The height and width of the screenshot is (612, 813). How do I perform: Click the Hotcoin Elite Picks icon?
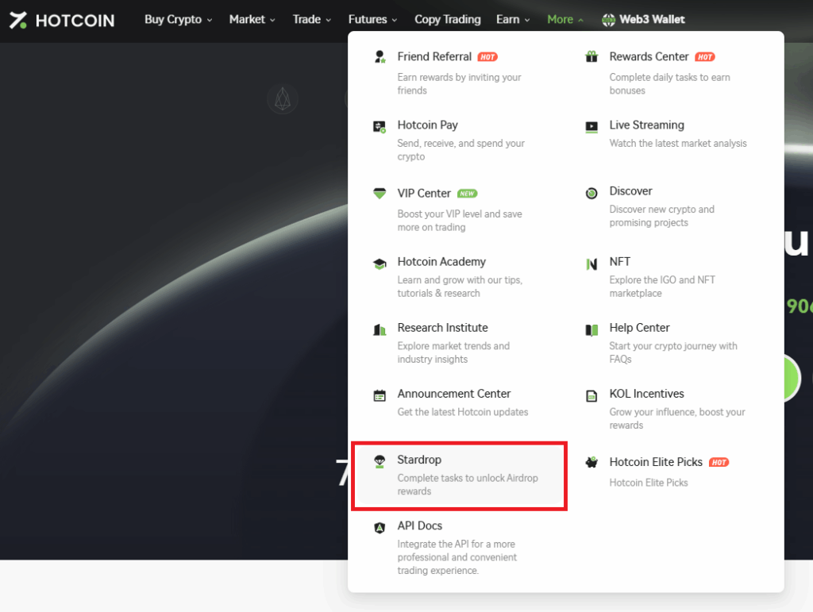click(591, 462)
